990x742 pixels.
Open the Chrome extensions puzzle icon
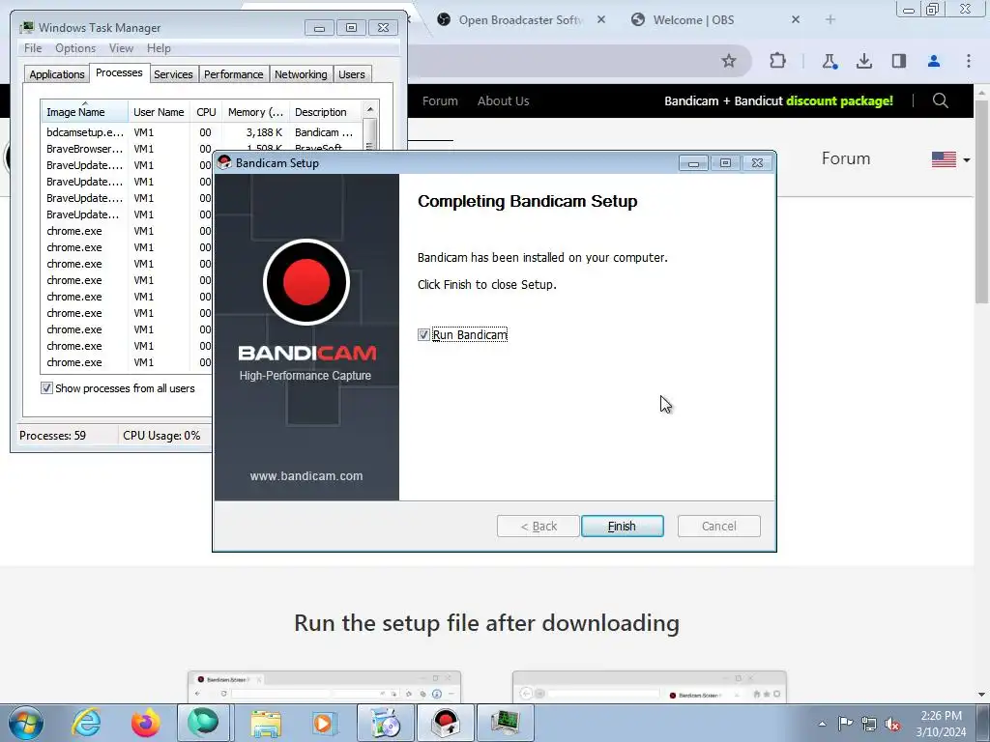pos(777,61)
